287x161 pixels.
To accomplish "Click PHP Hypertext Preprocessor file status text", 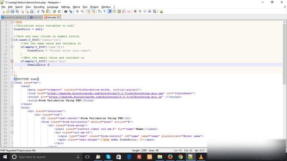I will [x=18, y=151].
